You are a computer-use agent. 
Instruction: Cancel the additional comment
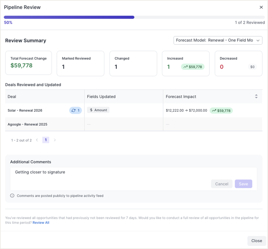click(x=222, y=184)
